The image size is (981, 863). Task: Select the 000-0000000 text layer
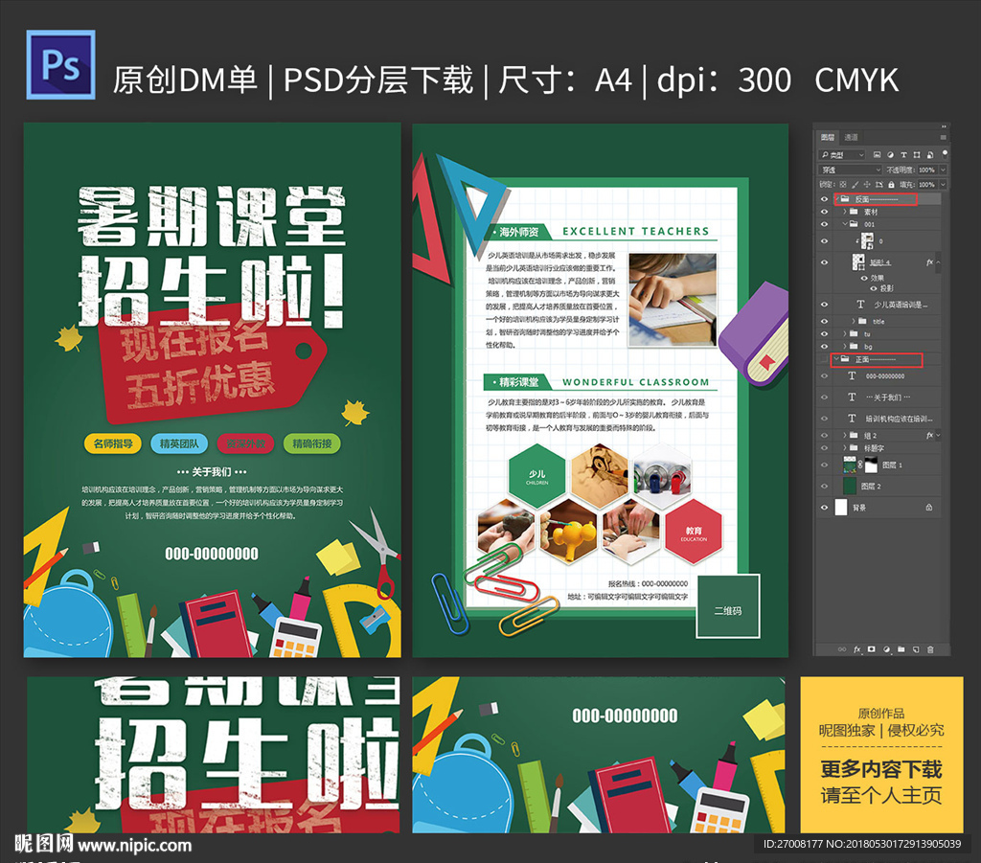[x=886, y=375]
